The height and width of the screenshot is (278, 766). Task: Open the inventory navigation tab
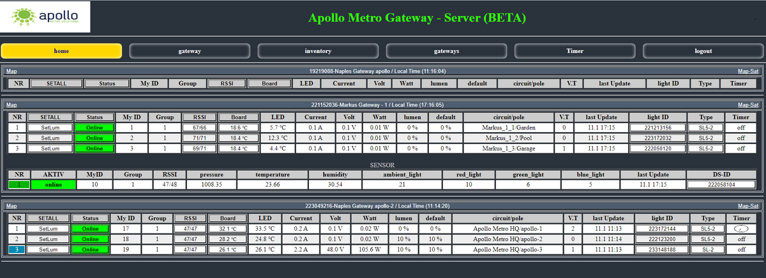coord(318,51)
